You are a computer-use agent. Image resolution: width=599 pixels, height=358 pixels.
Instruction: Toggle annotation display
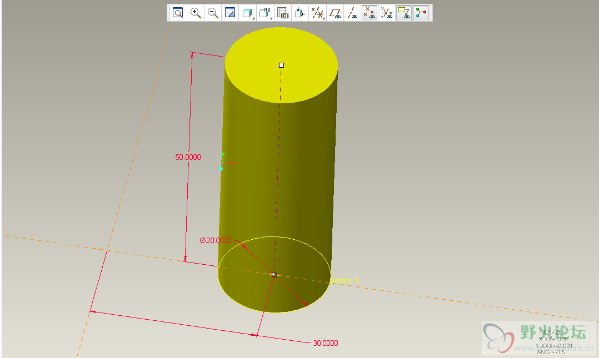pos(404,13)
